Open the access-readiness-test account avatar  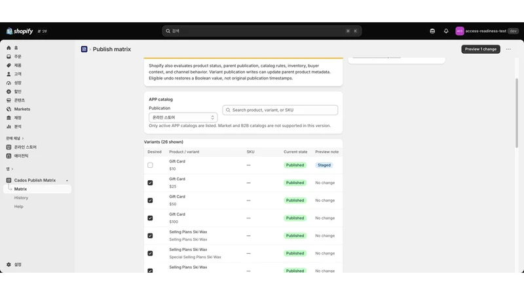pyautogui.click(x=460, y=31)
